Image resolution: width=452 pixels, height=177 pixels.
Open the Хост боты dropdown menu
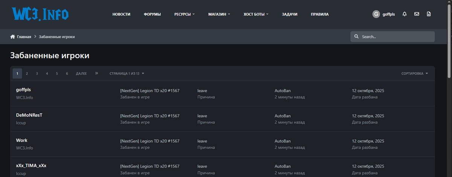pyautogui.click(x=256, y=14)
